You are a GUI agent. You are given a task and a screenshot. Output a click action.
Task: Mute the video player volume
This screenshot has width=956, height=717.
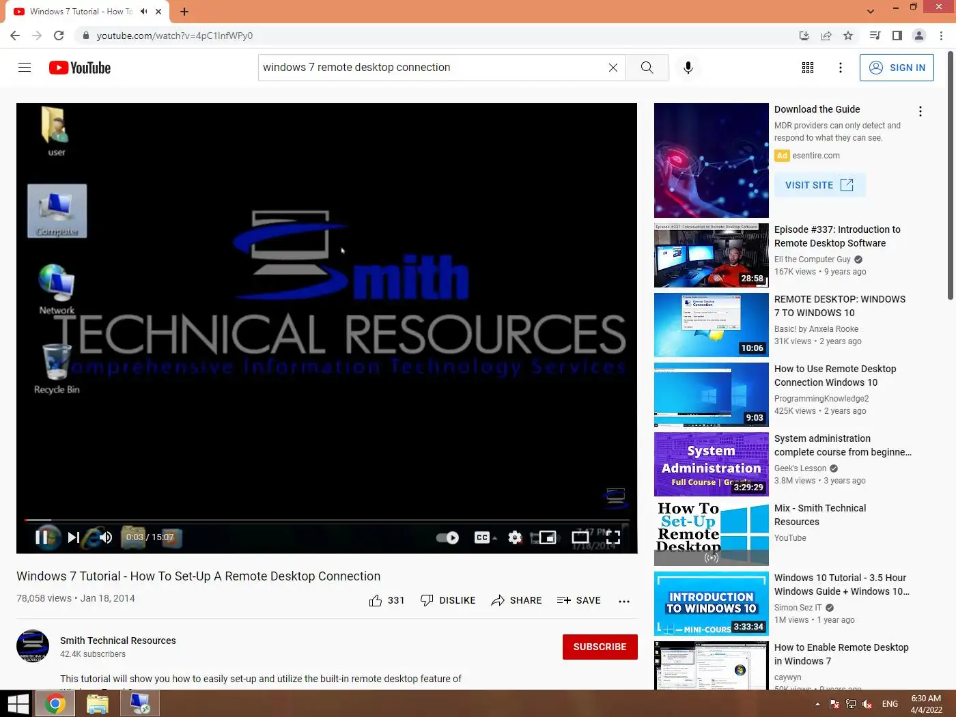[105, 537]
